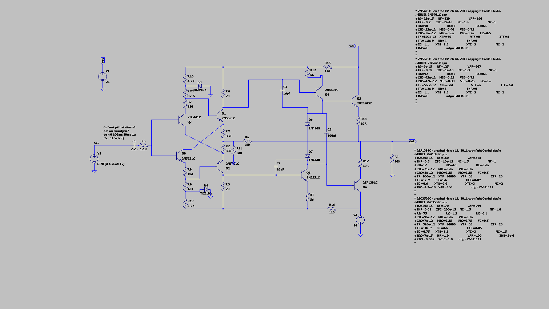Select resistor R11 symbol
The height and width of the screenshot is (309, 549).
[x=234, y=150]
